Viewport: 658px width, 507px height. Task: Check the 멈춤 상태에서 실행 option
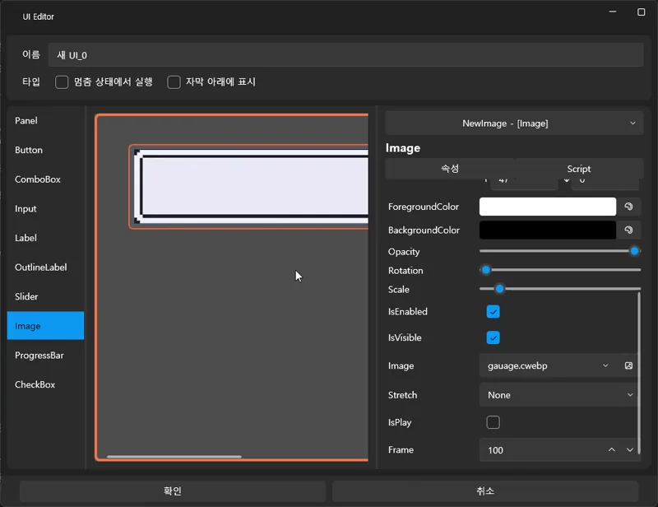click(62, 82)
